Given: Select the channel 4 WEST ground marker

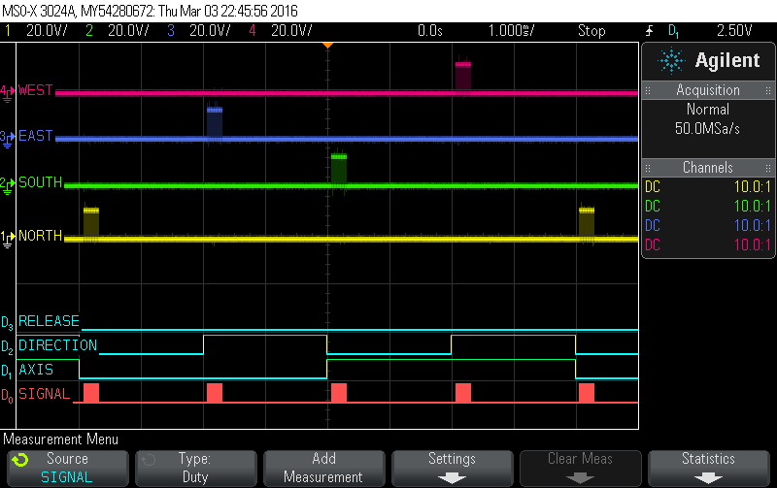Looking at the screenshot, I should point(8,91).
